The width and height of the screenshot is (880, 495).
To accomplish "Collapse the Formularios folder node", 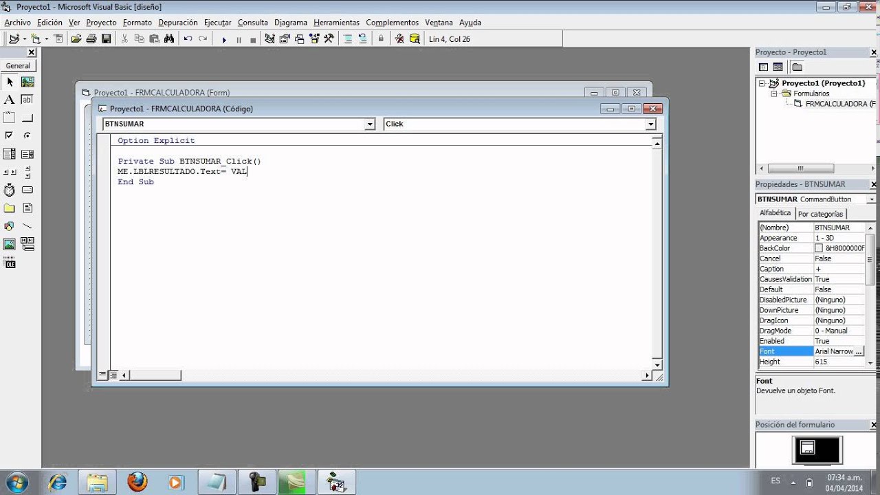I will coord(773,93).
